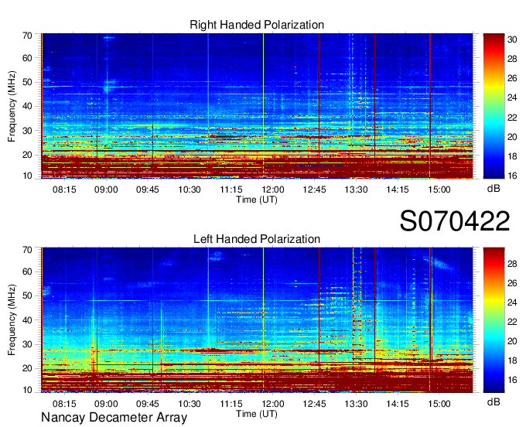The height and width of the screenshot is (427, 526).
Task: Click the 40 MHz tick of Right Handed plot
Action: coord(27,106)
